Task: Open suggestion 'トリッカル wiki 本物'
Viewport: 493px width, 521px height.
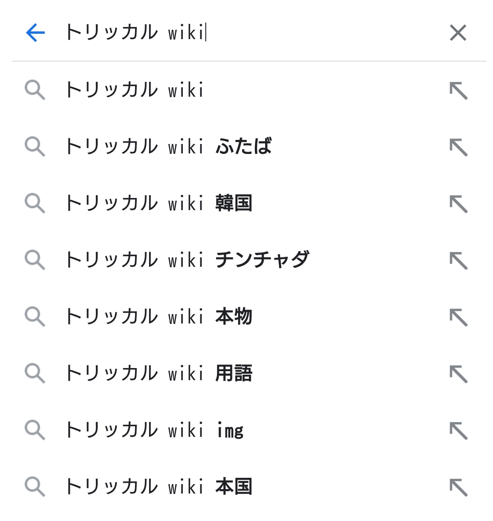Action: [158, 317]
